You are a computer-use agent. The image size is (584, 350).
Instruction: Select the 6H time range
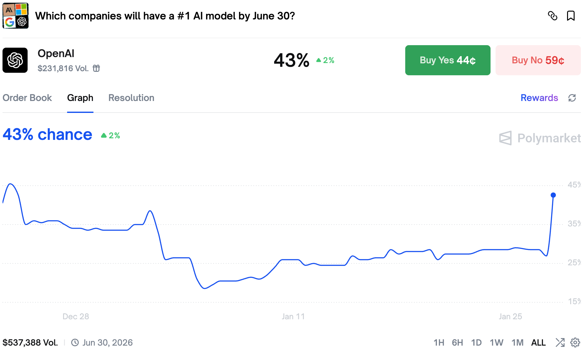pos(457,342)
